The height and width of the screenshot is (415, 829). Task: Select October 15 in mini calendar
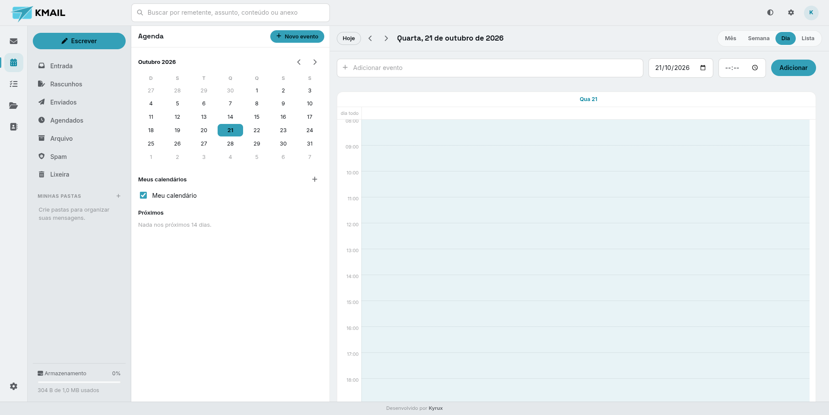click(x=257, y=117)
